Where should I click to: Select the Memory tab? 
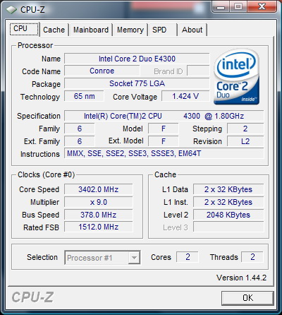pyautogui.click(x=130, y=30)
